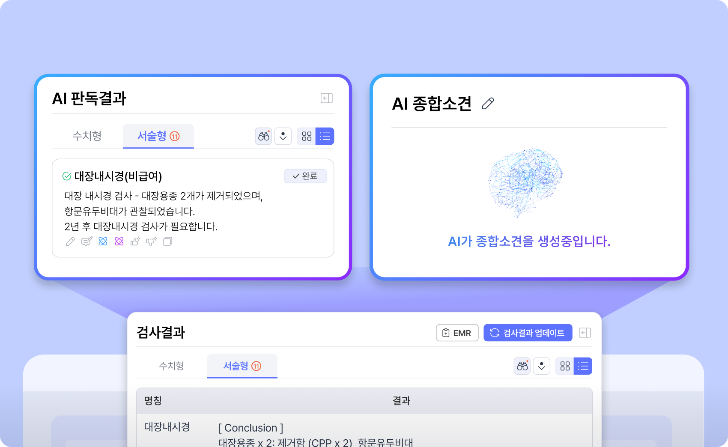Click the binoculars icon in 검사결과
This screenshot has height=447, width=728.
pos(522,366)
